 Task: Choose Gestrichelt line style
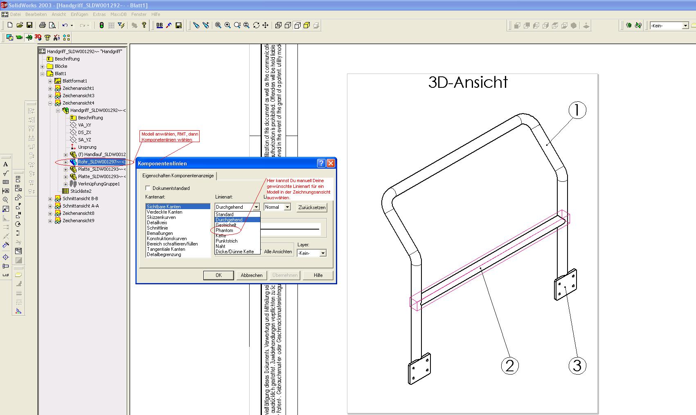(x=238, y=225)
